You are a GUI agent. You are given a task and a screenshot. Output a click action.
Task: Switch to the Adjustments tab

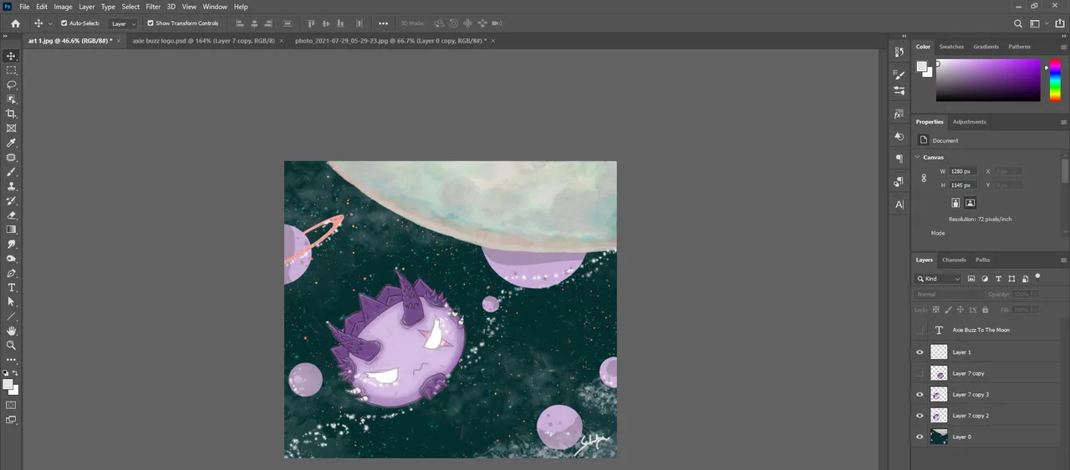click(970, 122)
